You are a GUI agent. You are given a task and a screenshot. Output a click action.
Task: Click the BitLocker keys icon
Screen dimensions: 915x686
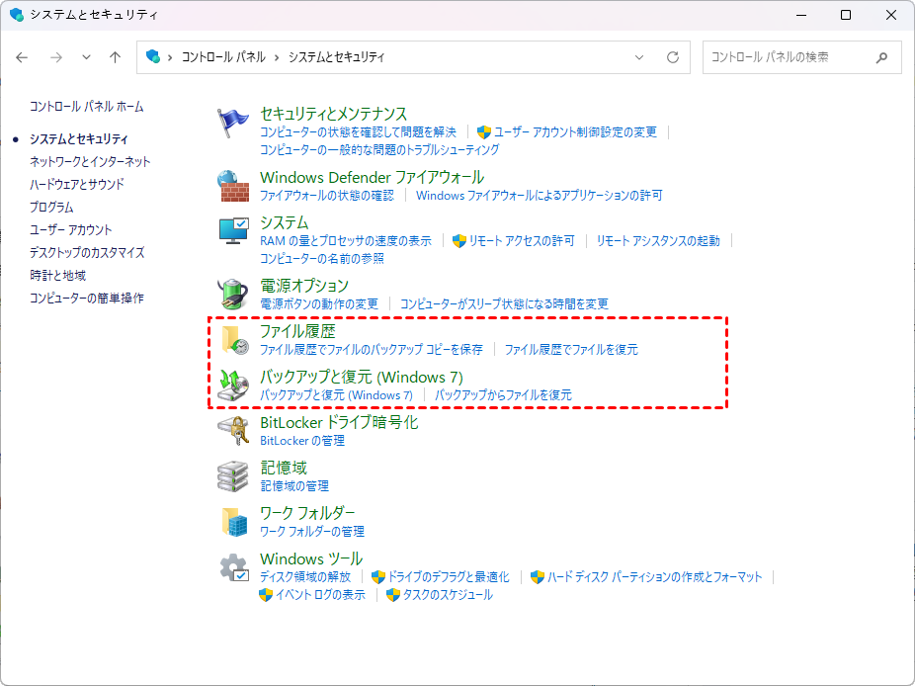pyautogui.click(x=232, y=431)
